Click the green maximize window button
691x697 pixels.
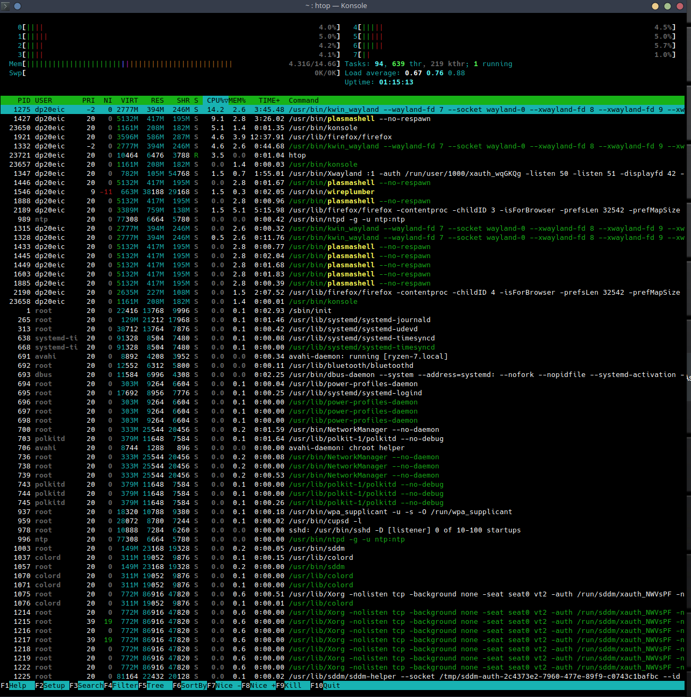tap(667, 6)
